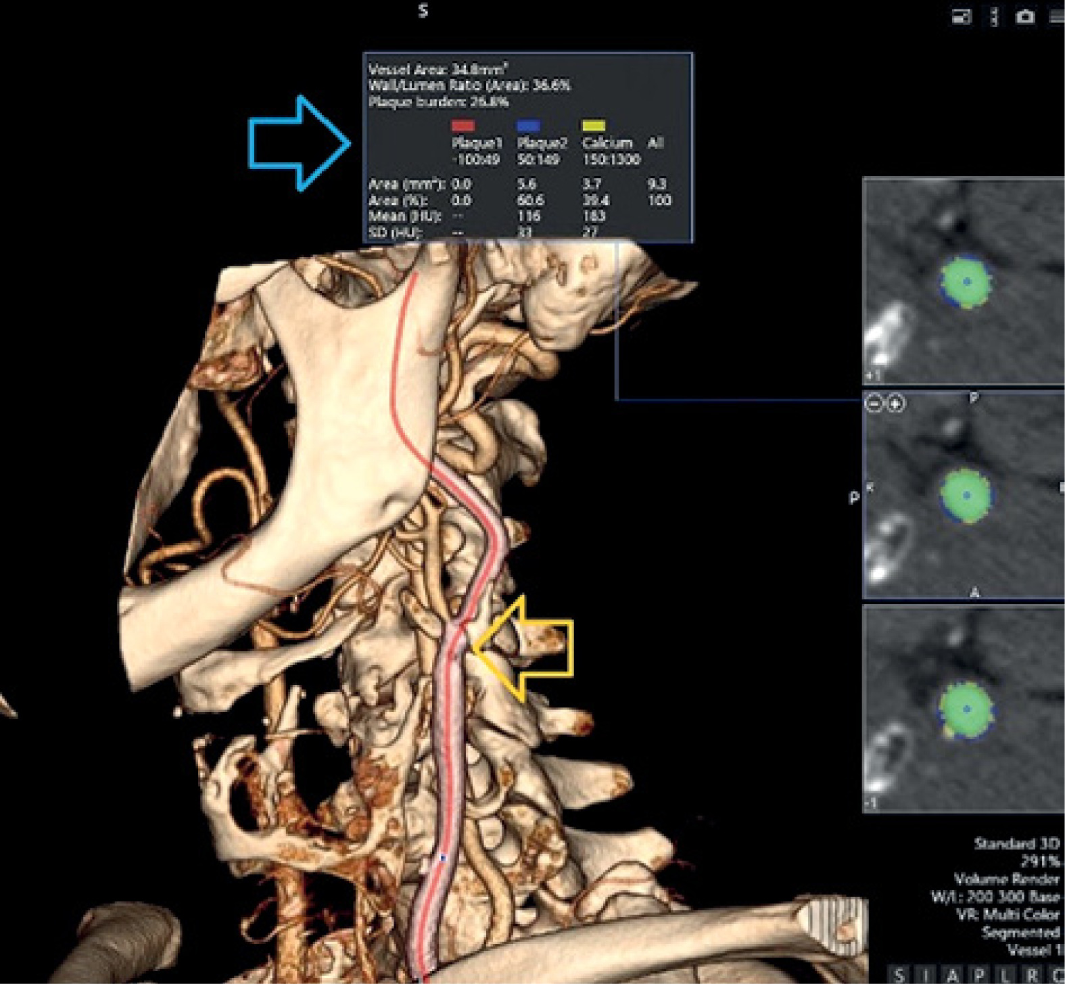Open the hamburger menu at top right
The image size is (1065, 984).
coord(1057,17)
